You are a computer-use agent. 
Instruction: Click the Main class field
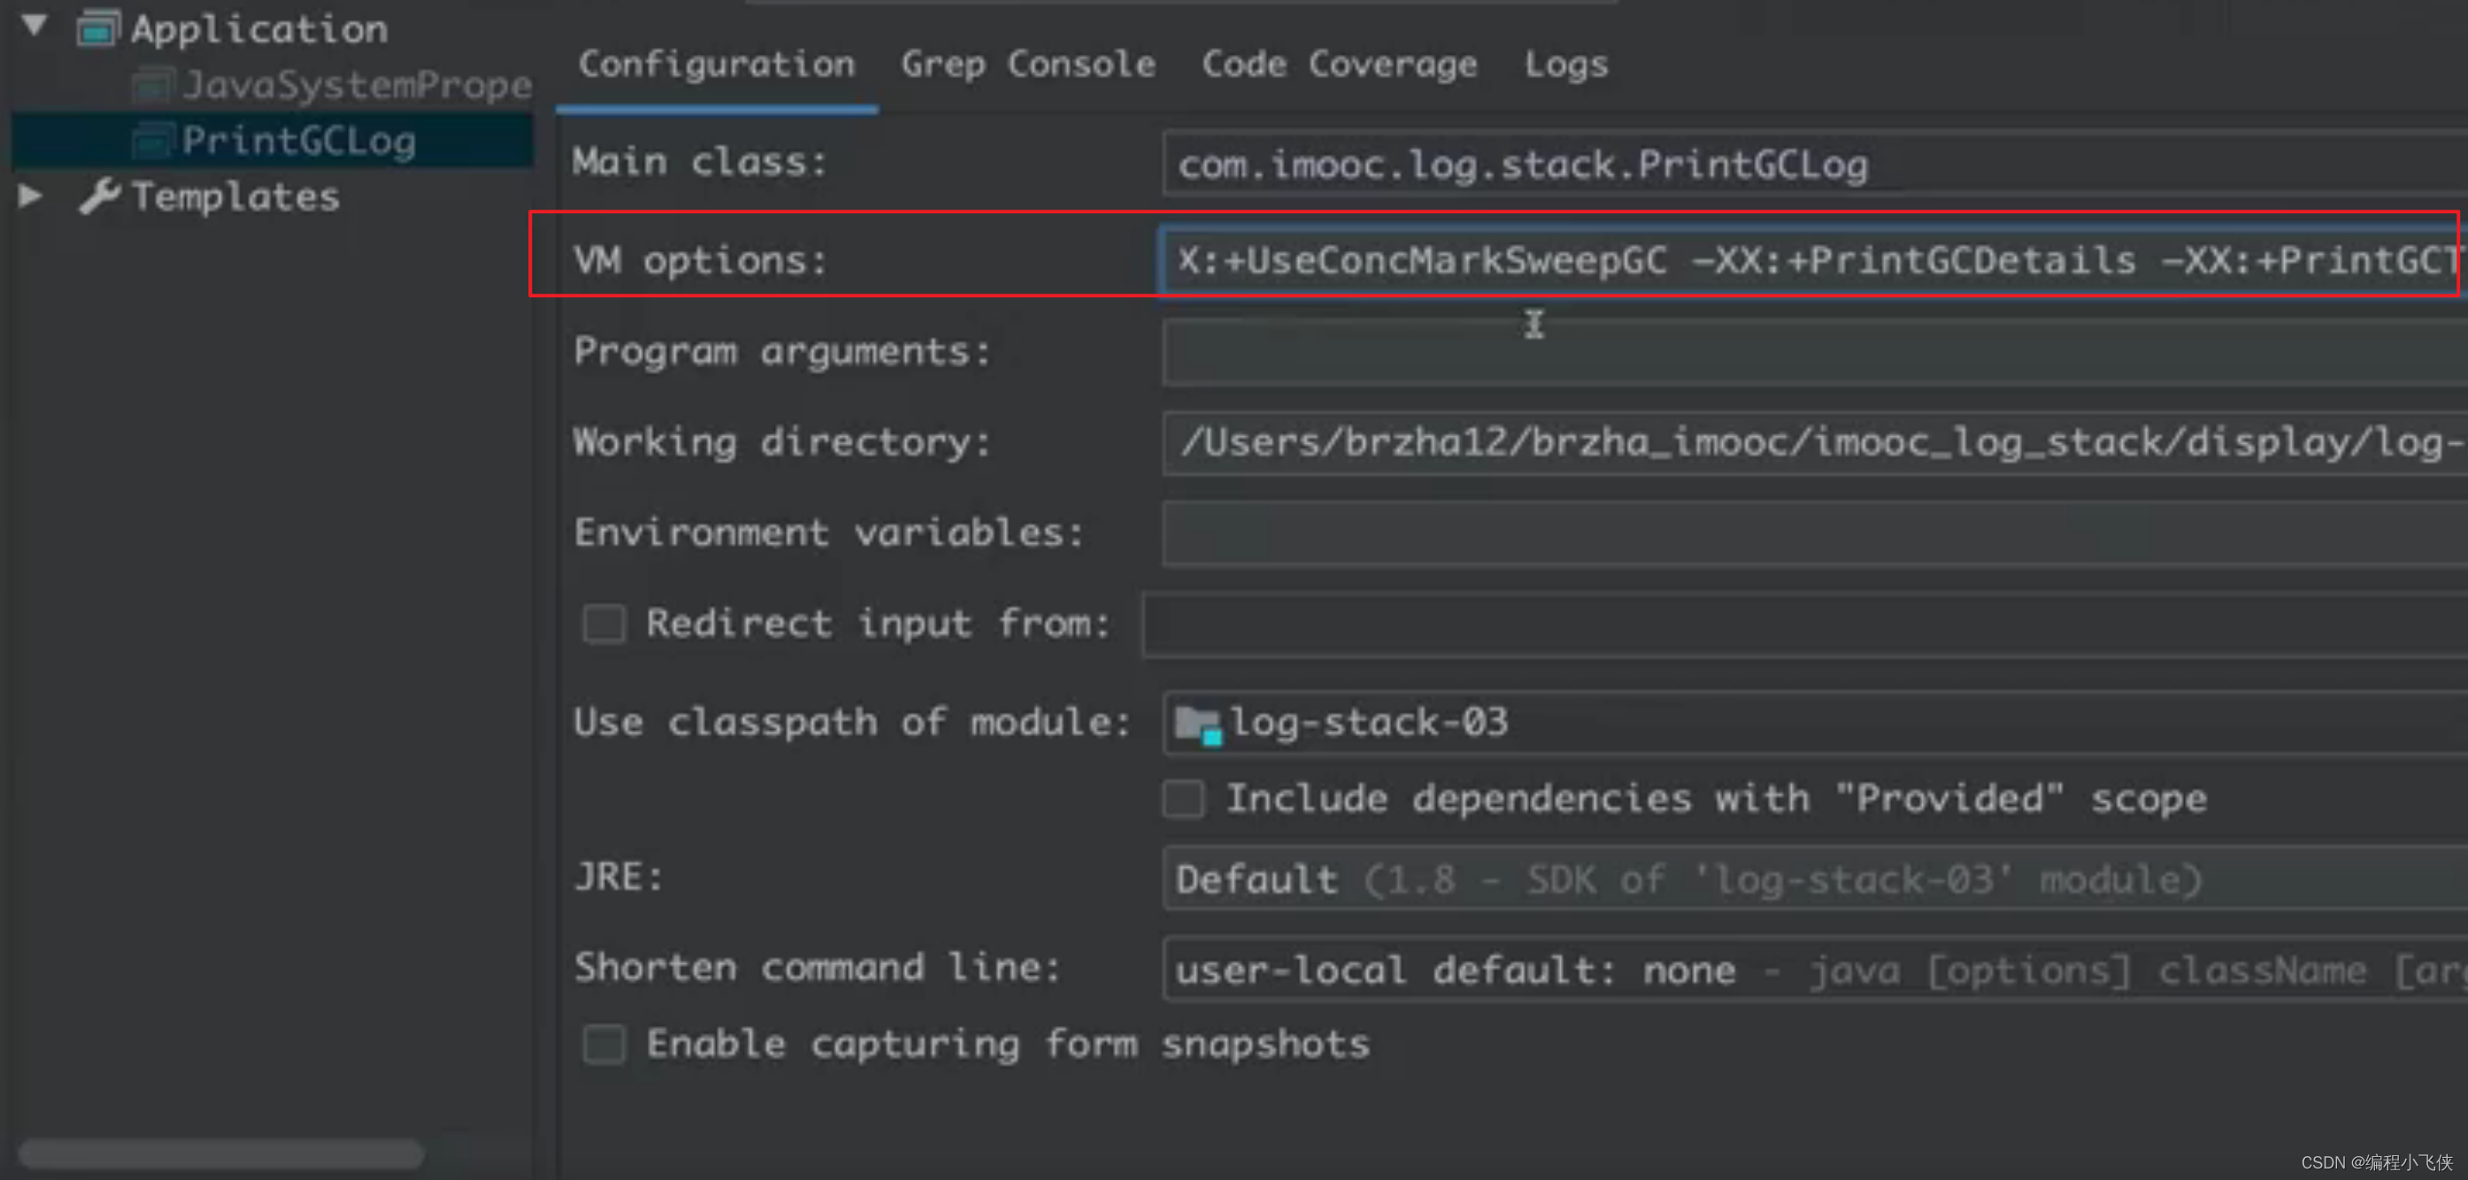(1815, 164)
